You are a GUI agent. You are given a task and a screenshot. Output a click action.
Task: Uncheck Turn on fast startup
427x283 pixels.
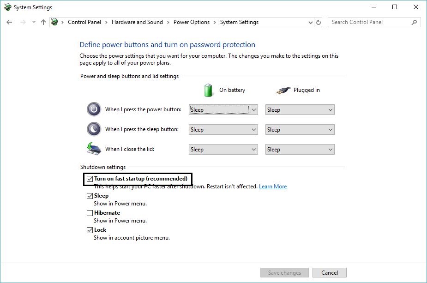tap(90, 179)
